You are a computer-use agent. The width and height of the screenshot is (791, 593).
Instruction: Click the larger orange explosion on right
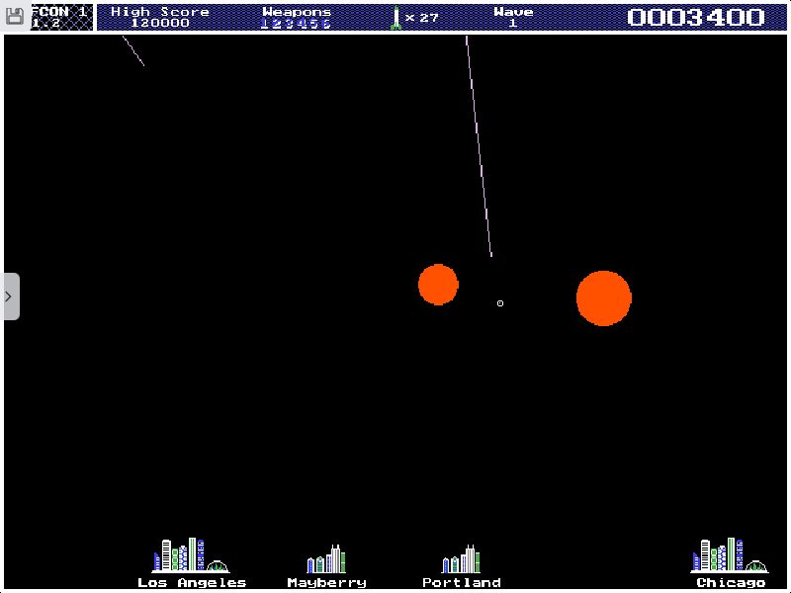pos(604,297)
